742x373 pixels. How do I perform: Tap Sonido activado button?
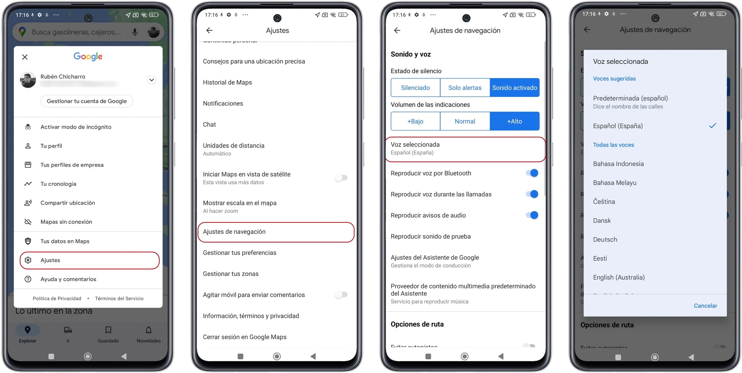click(x=514, y=88)
